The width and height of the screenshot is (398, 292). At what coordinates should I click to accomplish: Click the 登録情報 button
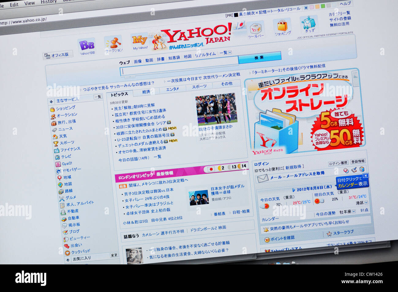[358, 161]
